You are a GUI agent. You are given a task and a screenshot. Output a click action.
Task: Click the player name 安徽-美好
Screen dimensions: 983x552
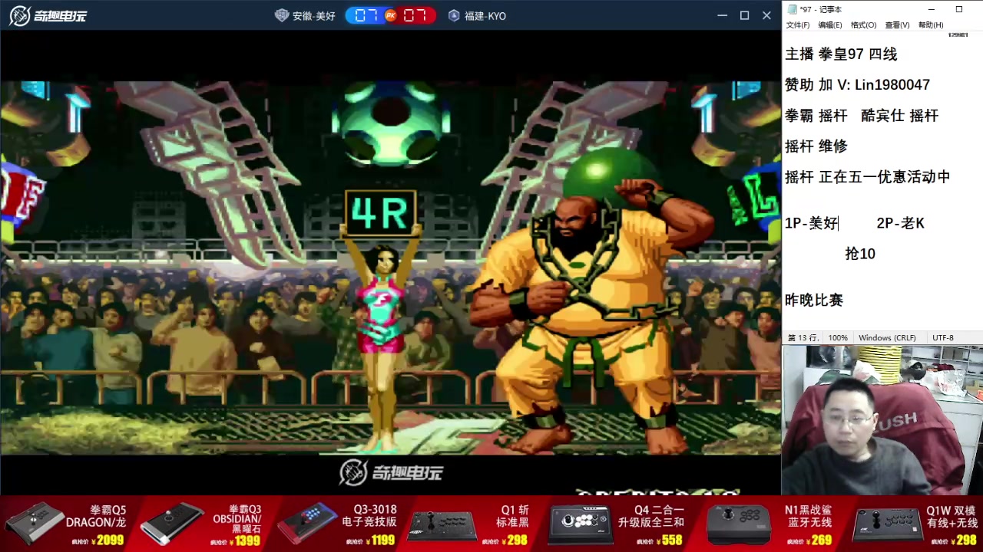(313, 16)
